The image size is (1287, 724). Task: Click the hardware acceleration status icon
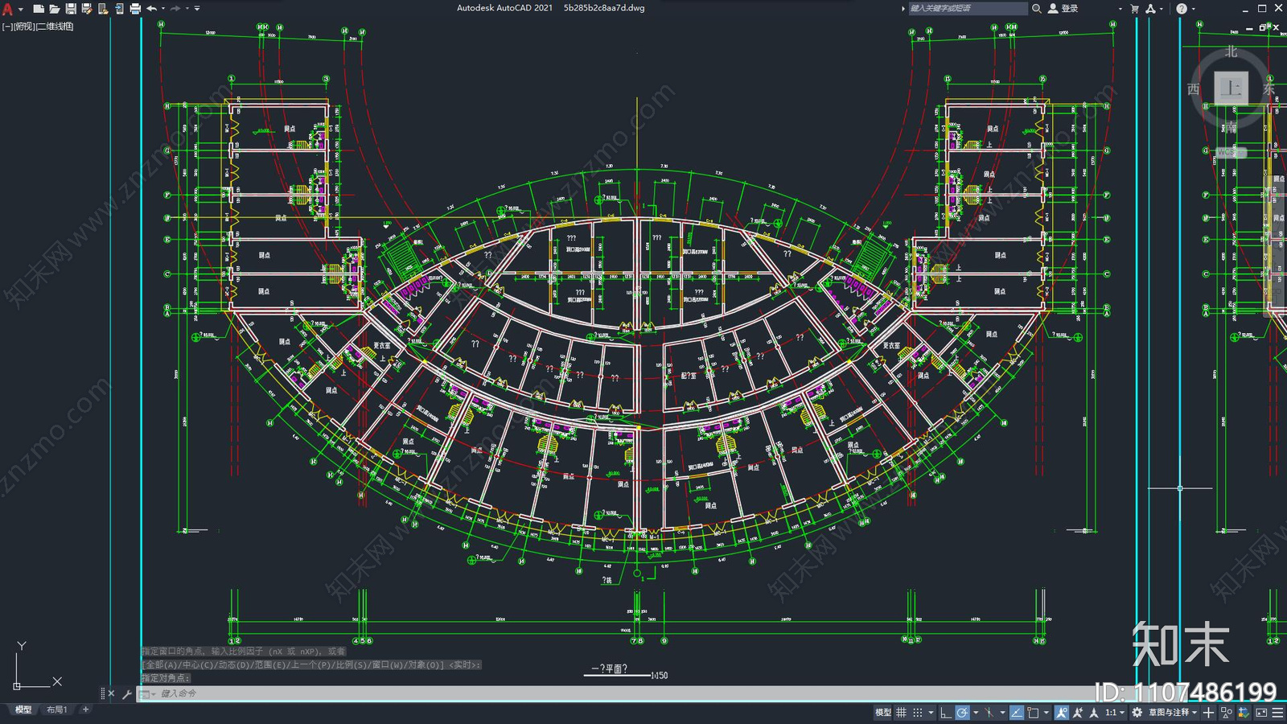1244,712
